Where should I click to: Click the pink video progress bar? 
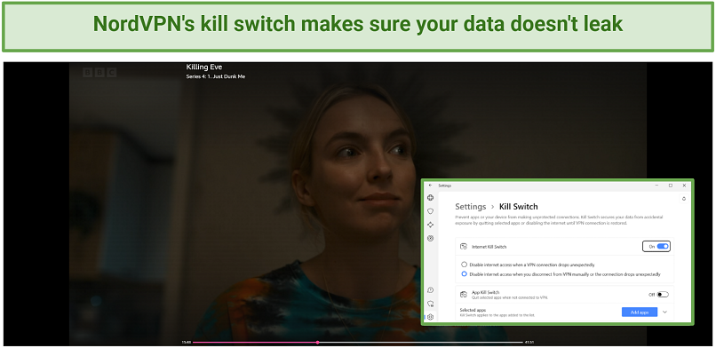coord(255,342)
